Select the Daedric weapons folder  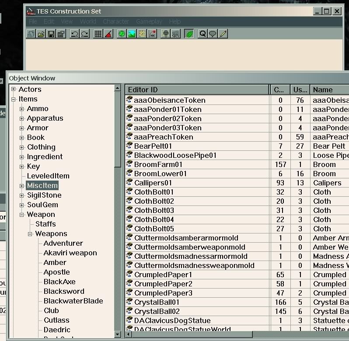tap(57, 330)
